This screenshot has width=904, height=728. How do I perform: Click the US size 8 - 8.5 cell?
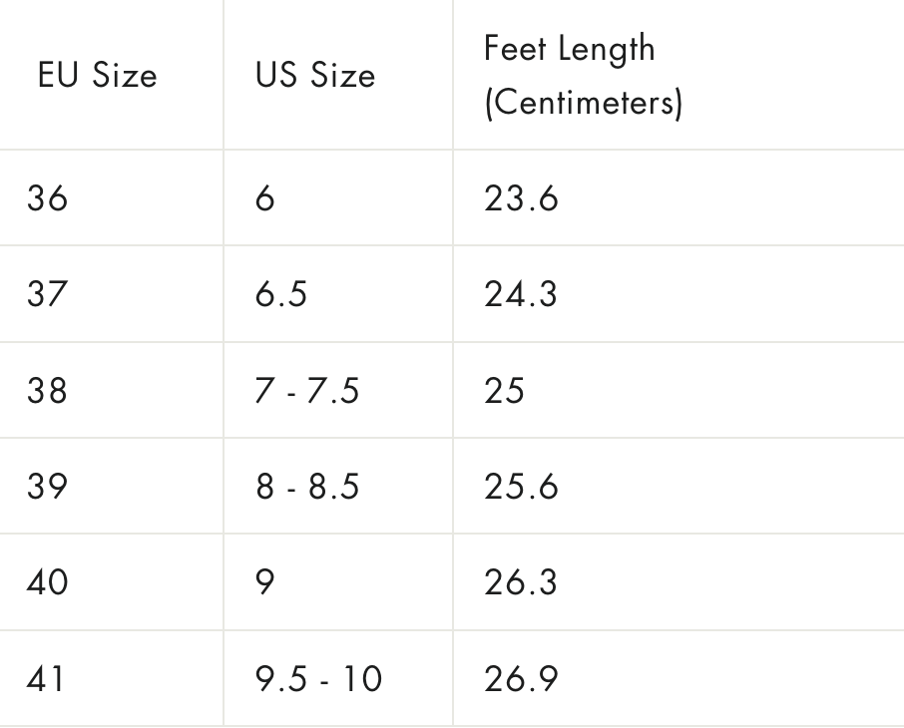307,486
